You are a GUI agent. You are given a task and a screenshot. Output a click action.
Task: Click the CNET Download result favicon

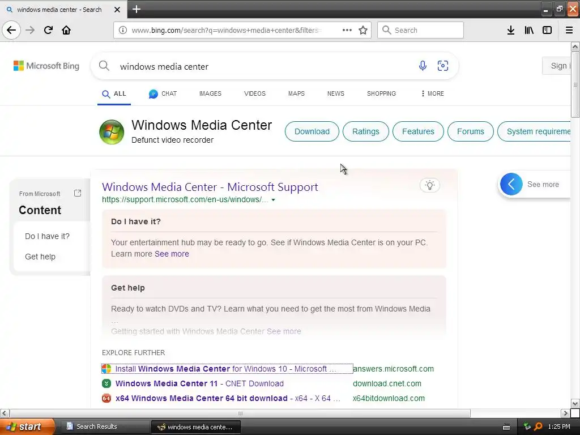(x=106, y=383)
